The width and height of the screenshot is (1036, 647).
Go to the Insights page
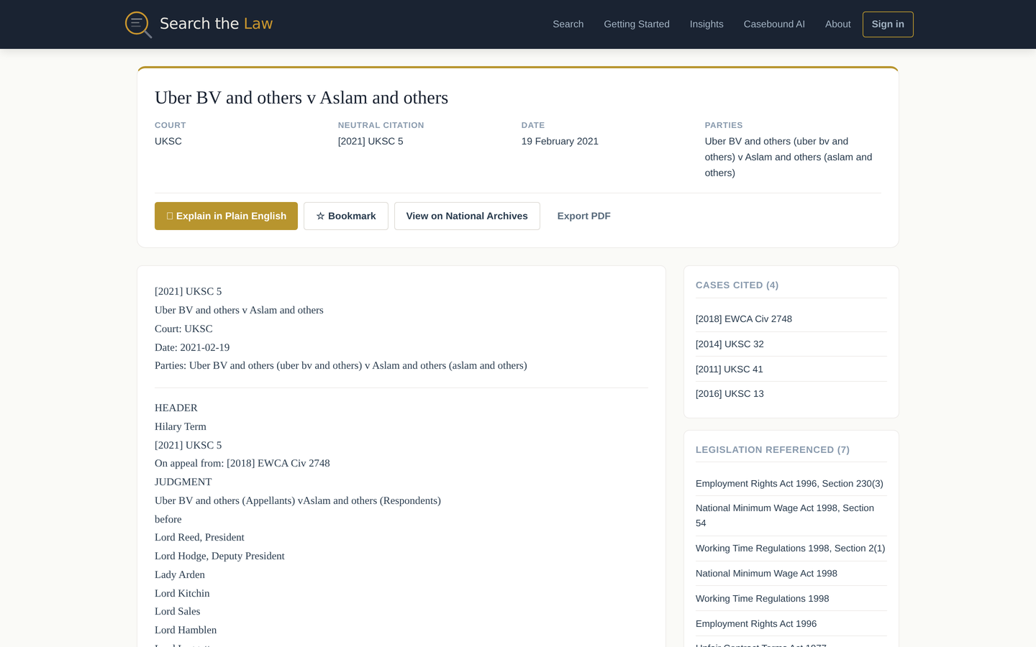706,24
